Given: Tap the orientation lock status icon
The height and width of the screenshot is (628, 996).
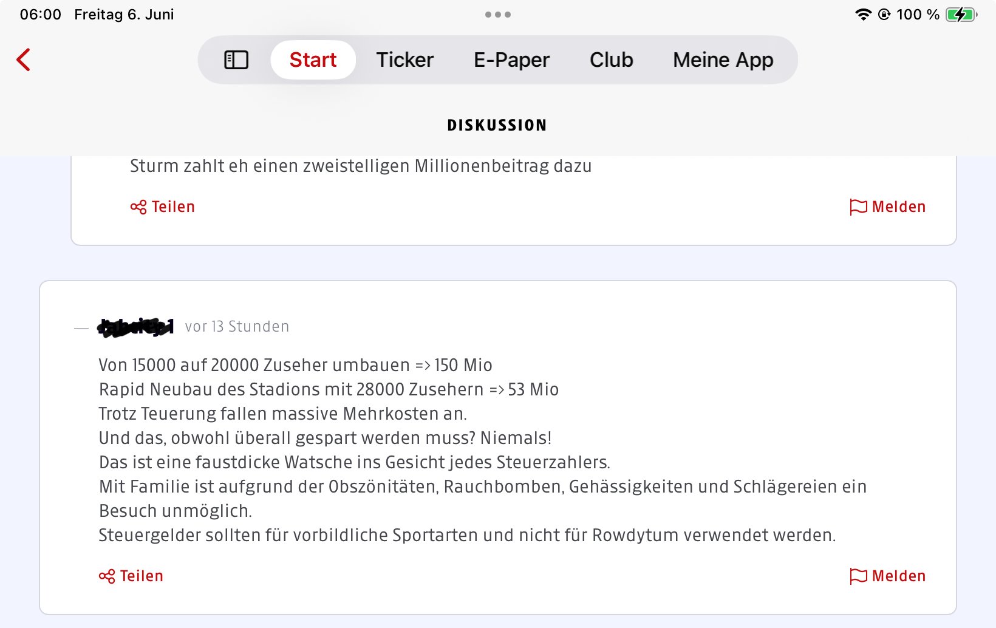Looking at the screenshot, I should coord(884,15).
